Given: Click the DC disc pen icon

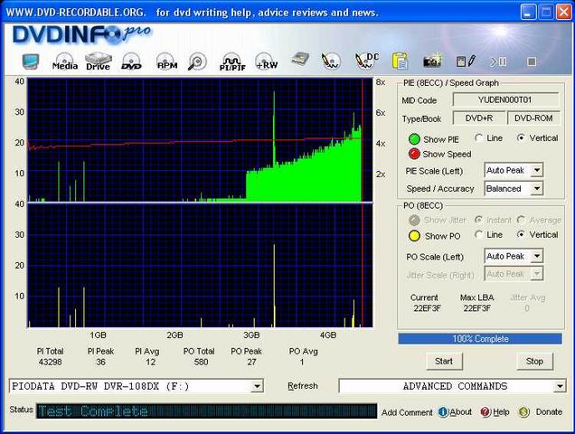Looking at the screenshot, I should 367,61.
